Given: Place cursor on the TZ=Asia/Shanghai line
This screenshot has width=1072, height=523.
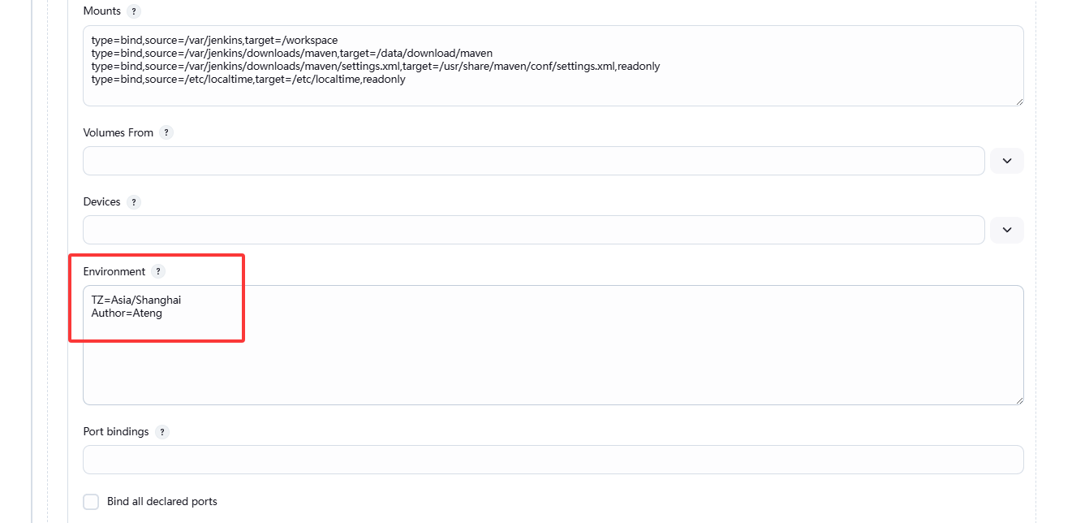Looking at the screenshot, I should point(136,300).
